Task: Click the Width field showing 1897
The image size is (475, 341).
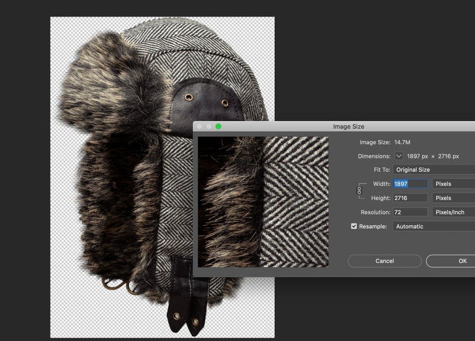Action: click(410, 184)
